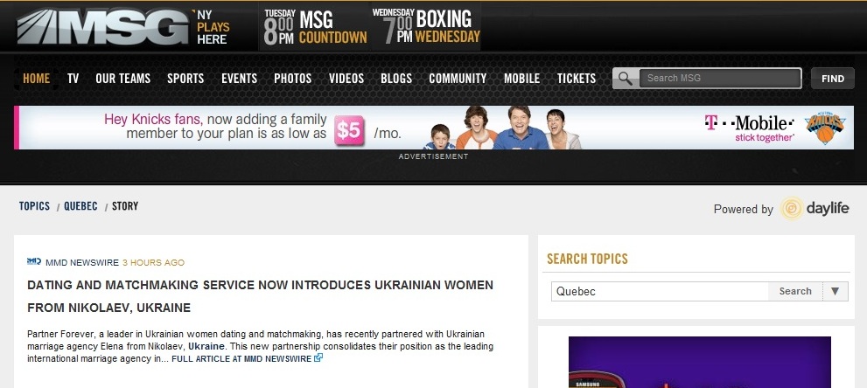
Task: Click the Search button beside Quebec field
Action: pos(795,291)
